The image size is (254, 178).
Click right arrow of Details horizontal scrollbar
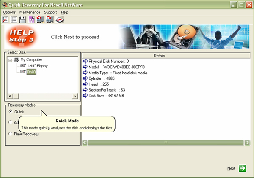[247, 143]
